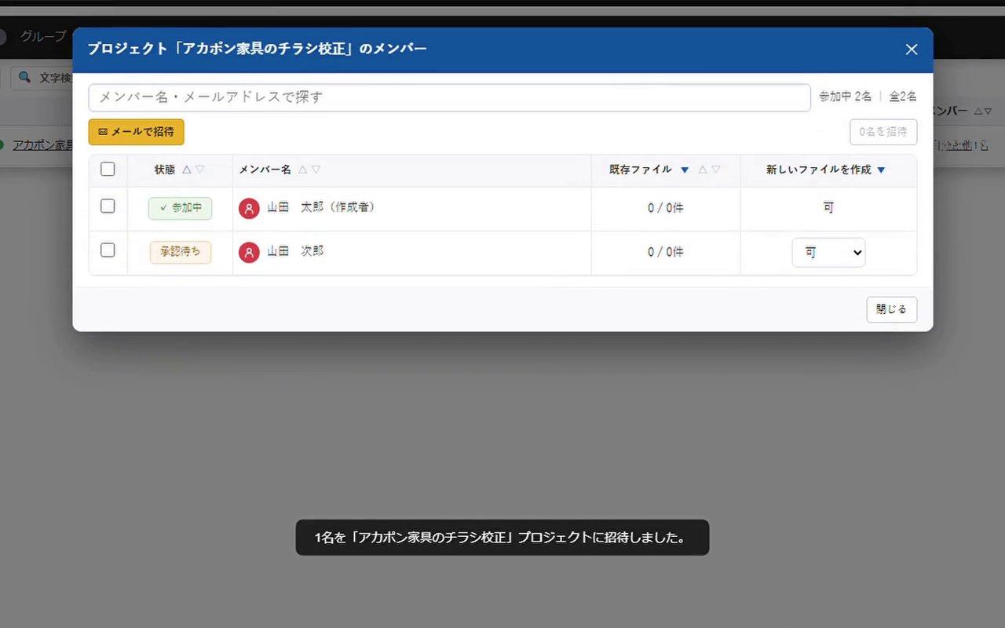Click the name 山田 太郎 (作成者)
The width and height of the screenshot is (1005, 628).
(x=320, y=207)
